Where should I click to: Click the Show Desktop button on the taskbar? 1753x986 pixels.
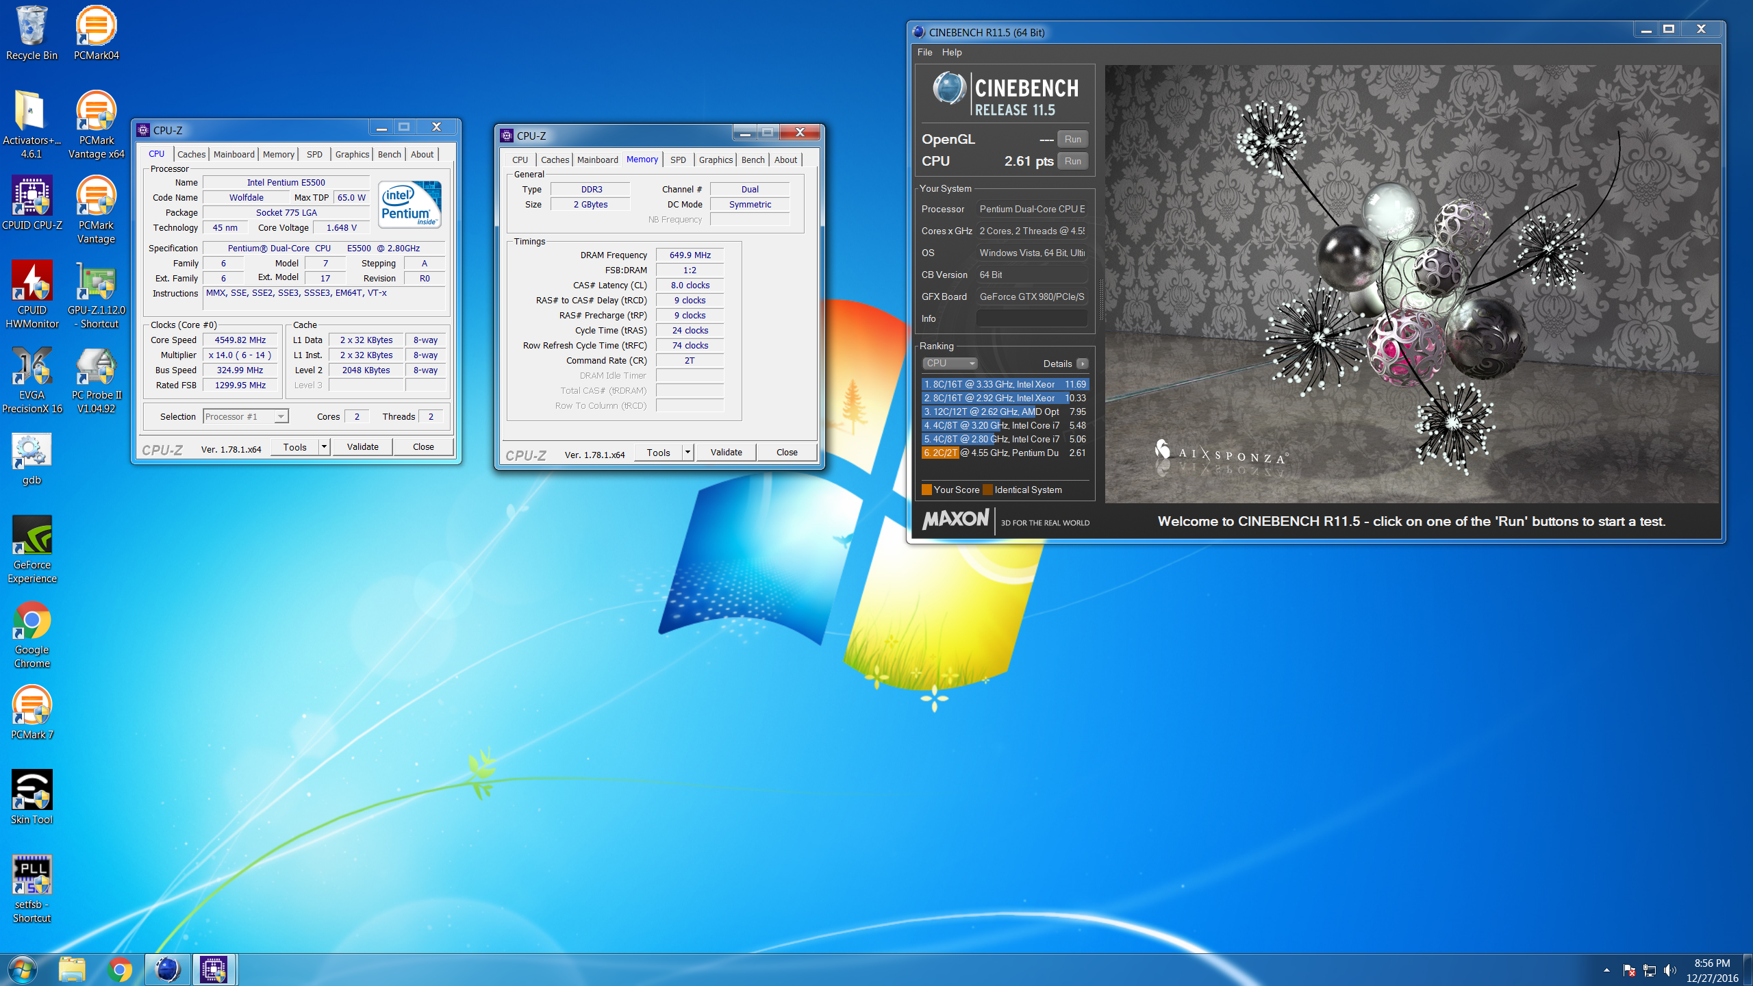click(1748, 970)
